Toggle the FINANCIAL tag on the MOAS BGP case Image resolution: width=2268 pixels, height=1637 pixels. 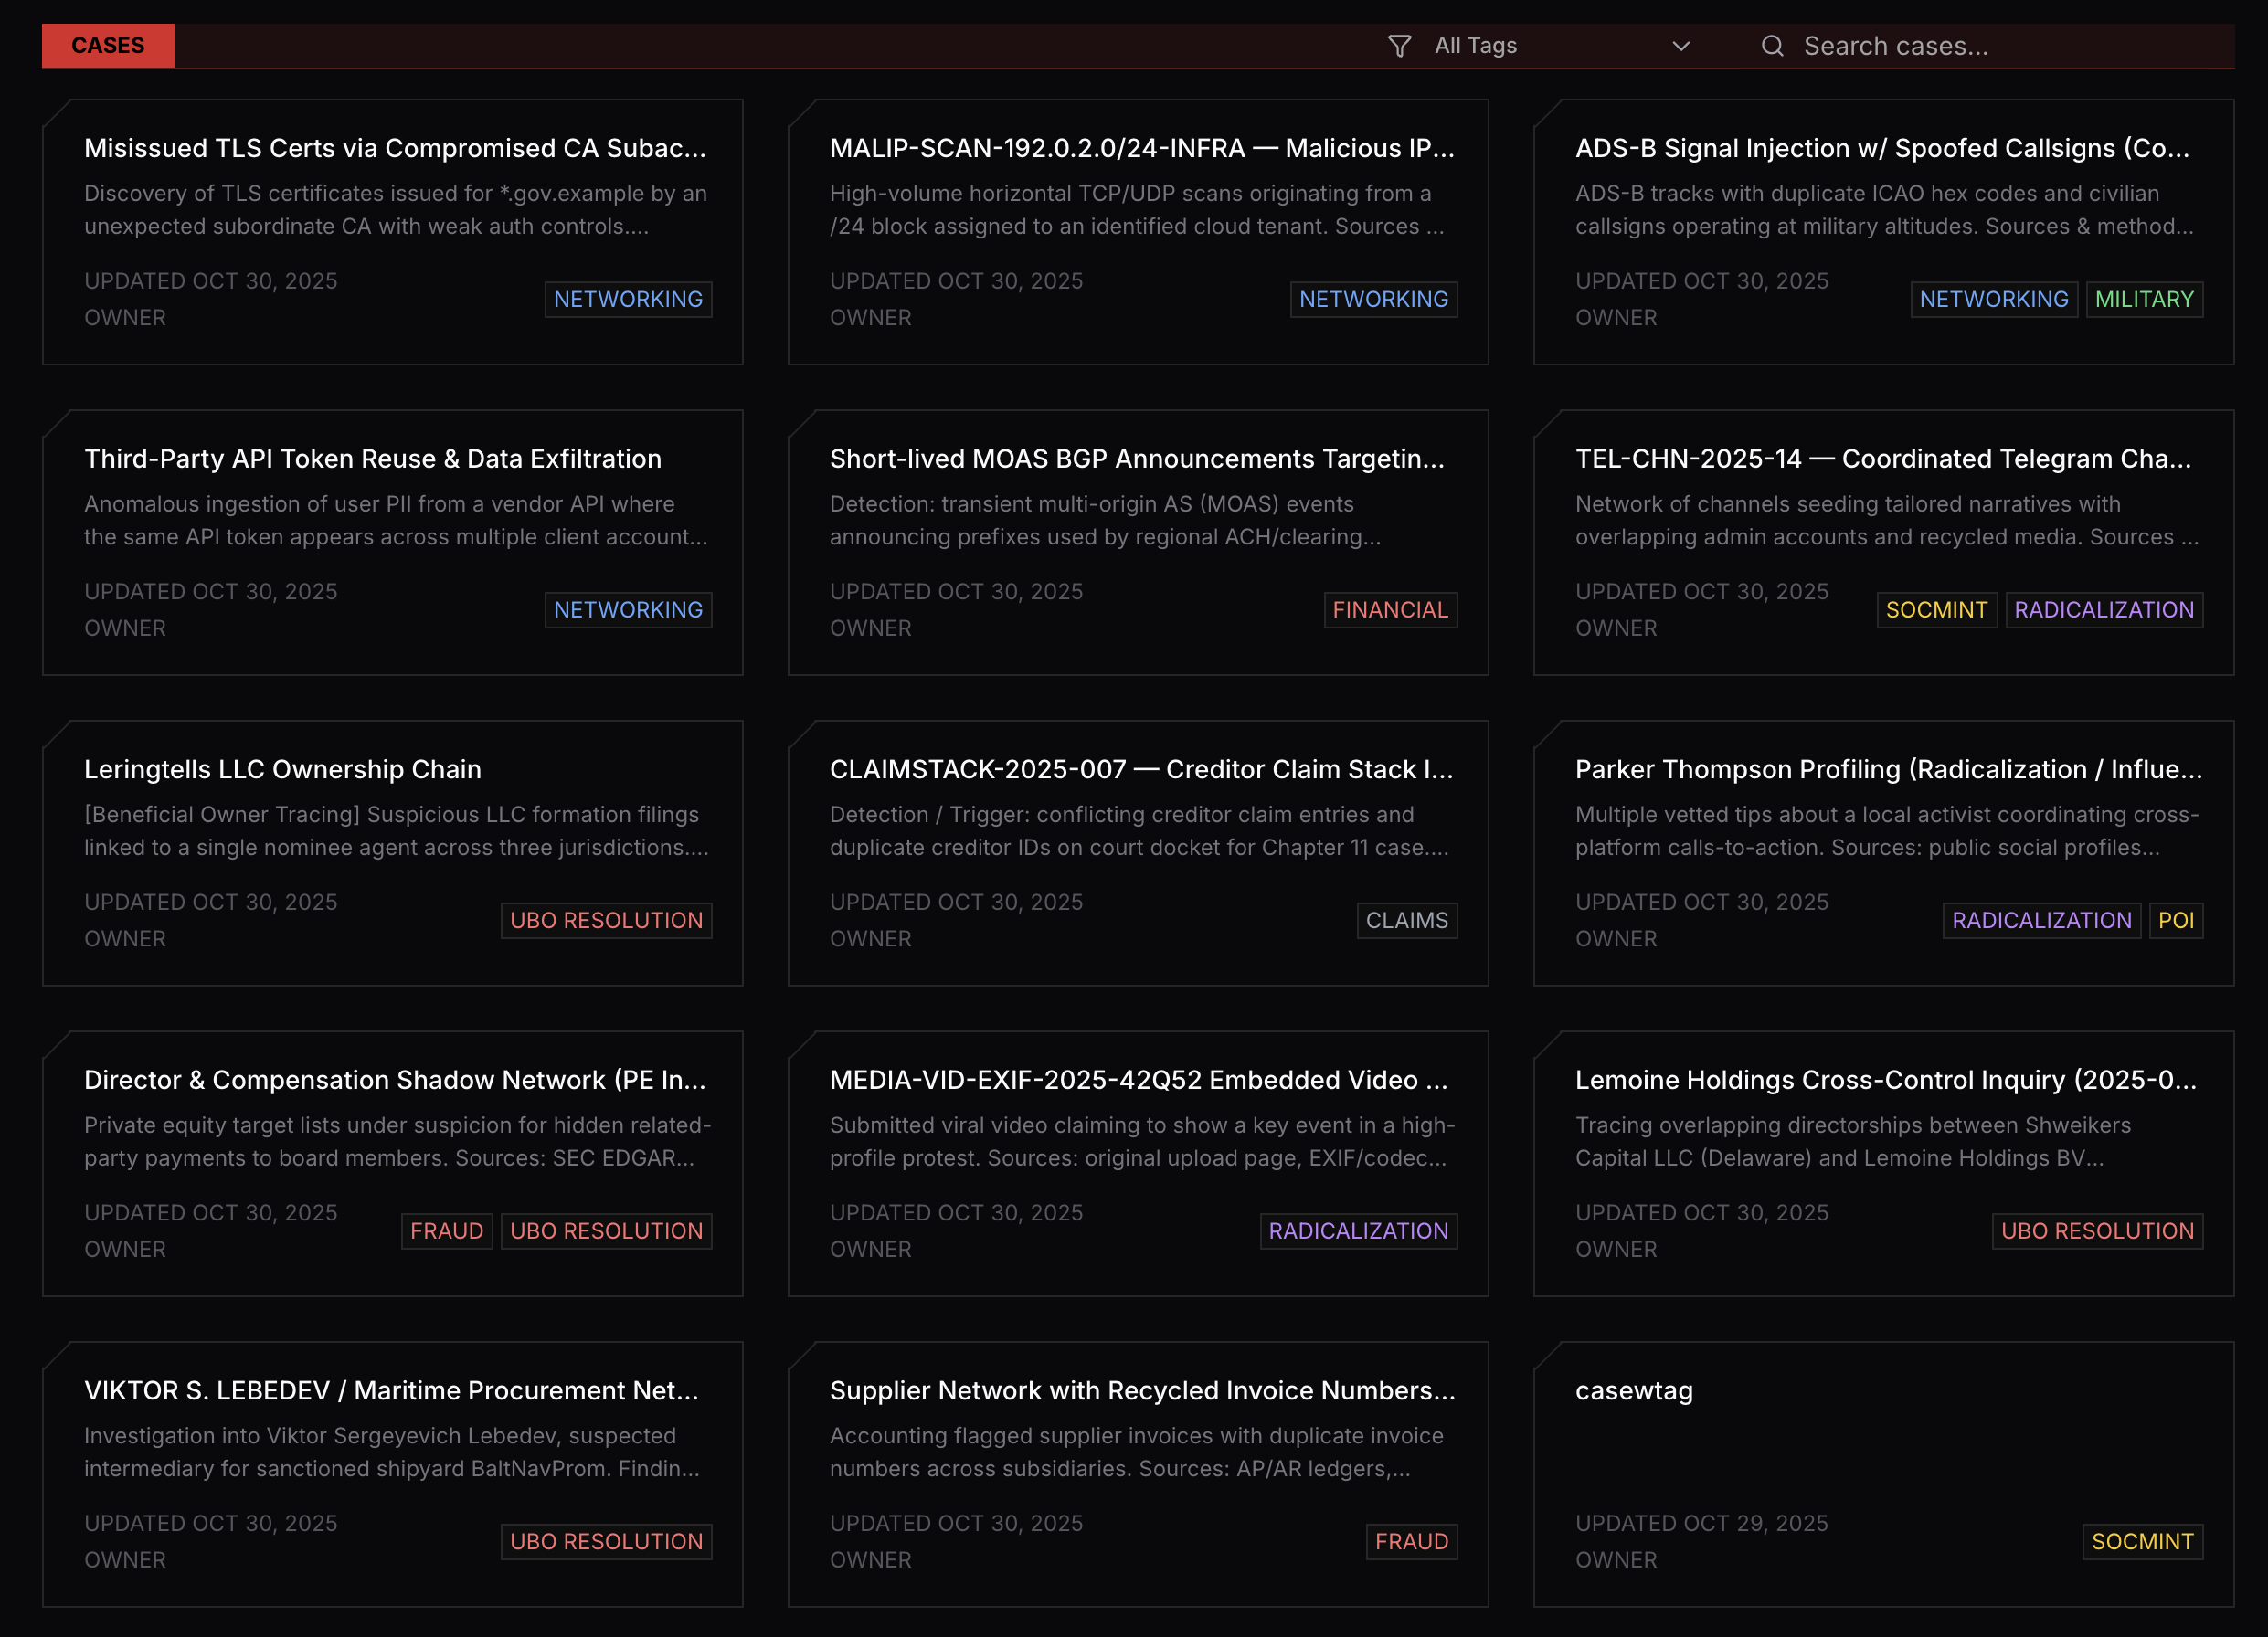1390,610
